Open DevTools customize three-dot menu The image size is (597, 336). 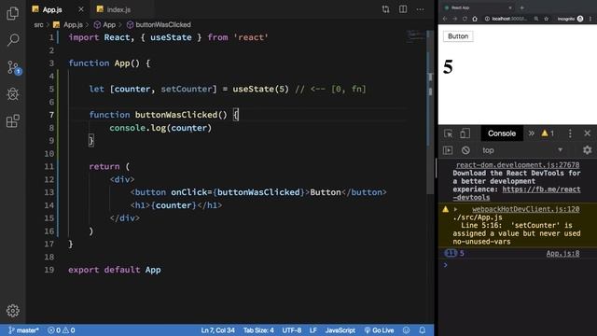[x=570, y=133]
